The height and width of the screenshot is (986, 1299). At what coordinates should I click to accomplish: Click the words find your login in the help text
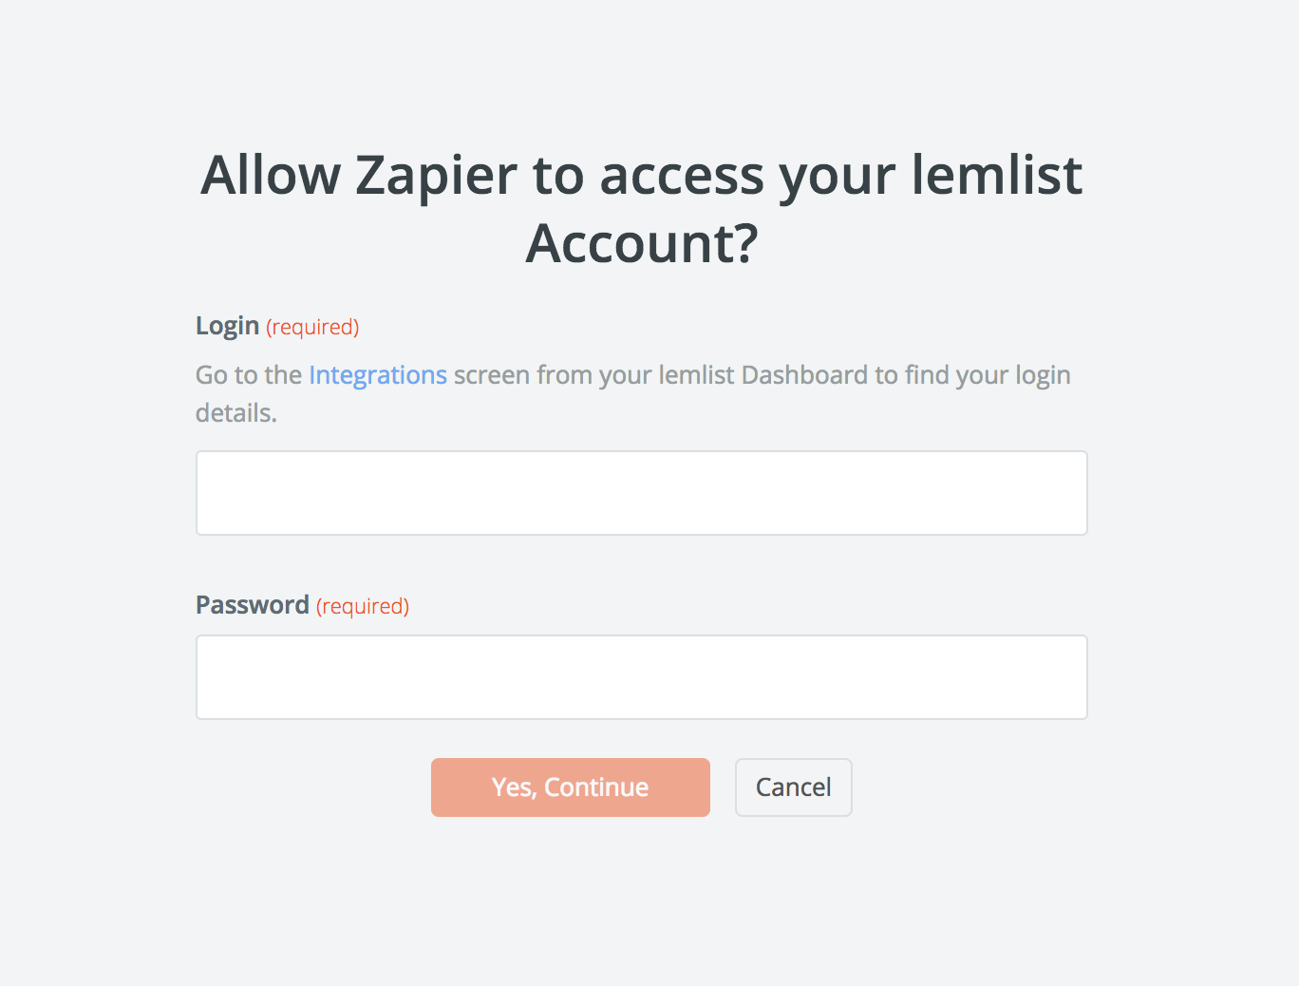point(988,376)
